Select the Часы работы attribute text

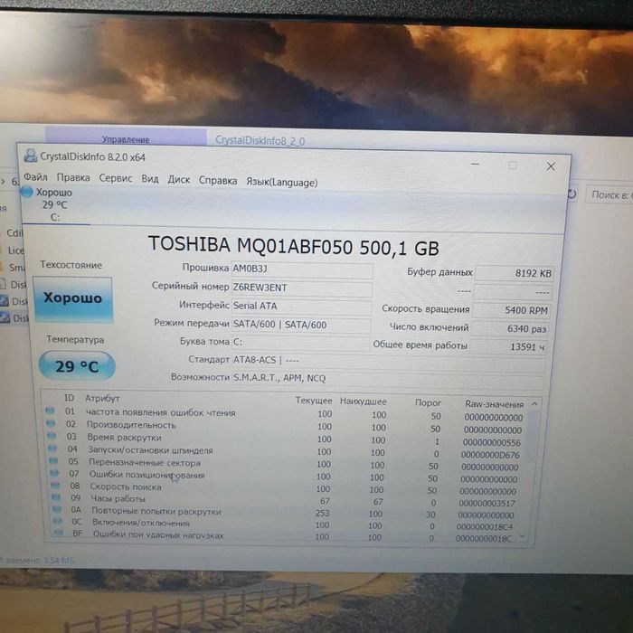(x=118, y=499)
